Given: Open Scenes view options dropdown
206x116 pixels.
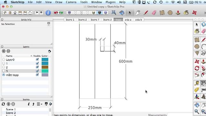Looking at the screenshot, I should [39, 104].
